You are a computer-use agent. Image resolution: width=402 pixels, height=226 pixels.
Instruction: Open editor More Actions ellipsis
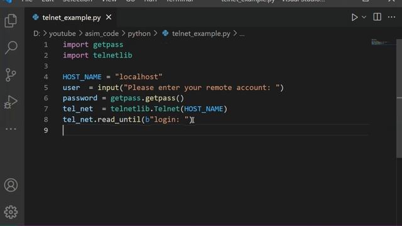(x=391, y=17)
